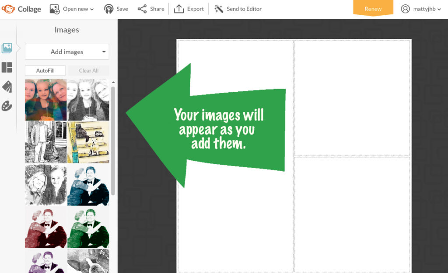
Task: Click the Share network icon
Action: coord(142,9)
